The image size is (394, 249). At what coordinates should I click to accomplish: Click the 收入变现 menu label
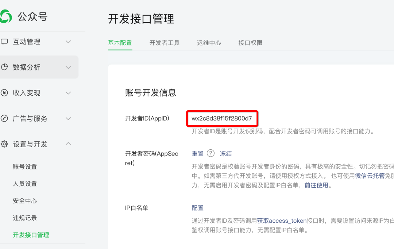(x=27, y=93)
